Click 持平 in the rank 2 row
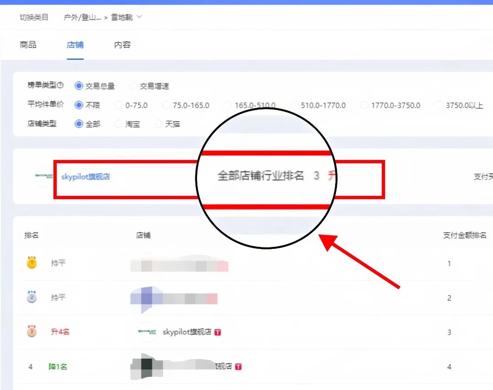The width and height of the screenshot is (493, 390). [58, 297]
